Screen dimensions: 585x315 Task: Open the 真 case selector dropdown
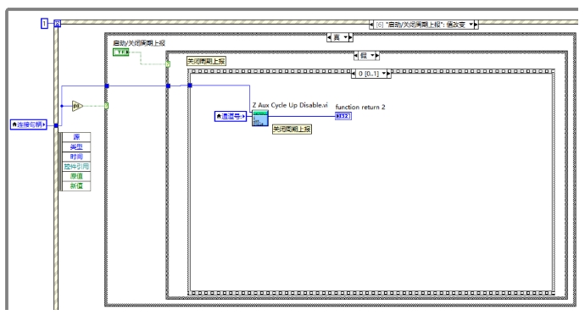[345, 37]
